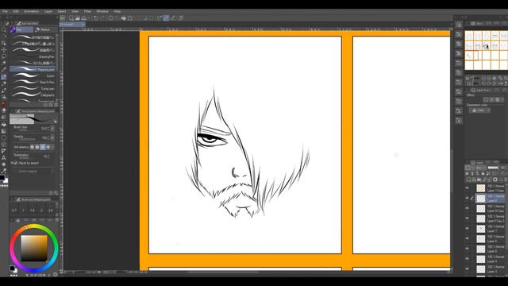Click the Redo arrow in command bar
This screenshot has width=508, height=286.
click(102, 18)
